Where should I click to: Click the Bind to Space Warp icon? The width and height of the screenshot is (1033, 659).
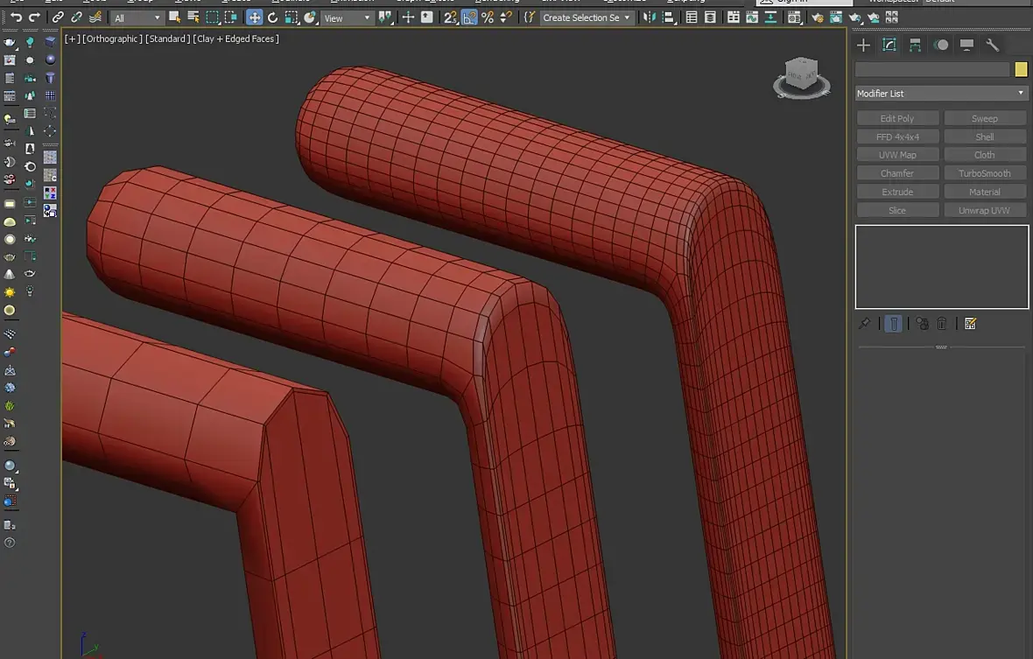pos(95,18)
